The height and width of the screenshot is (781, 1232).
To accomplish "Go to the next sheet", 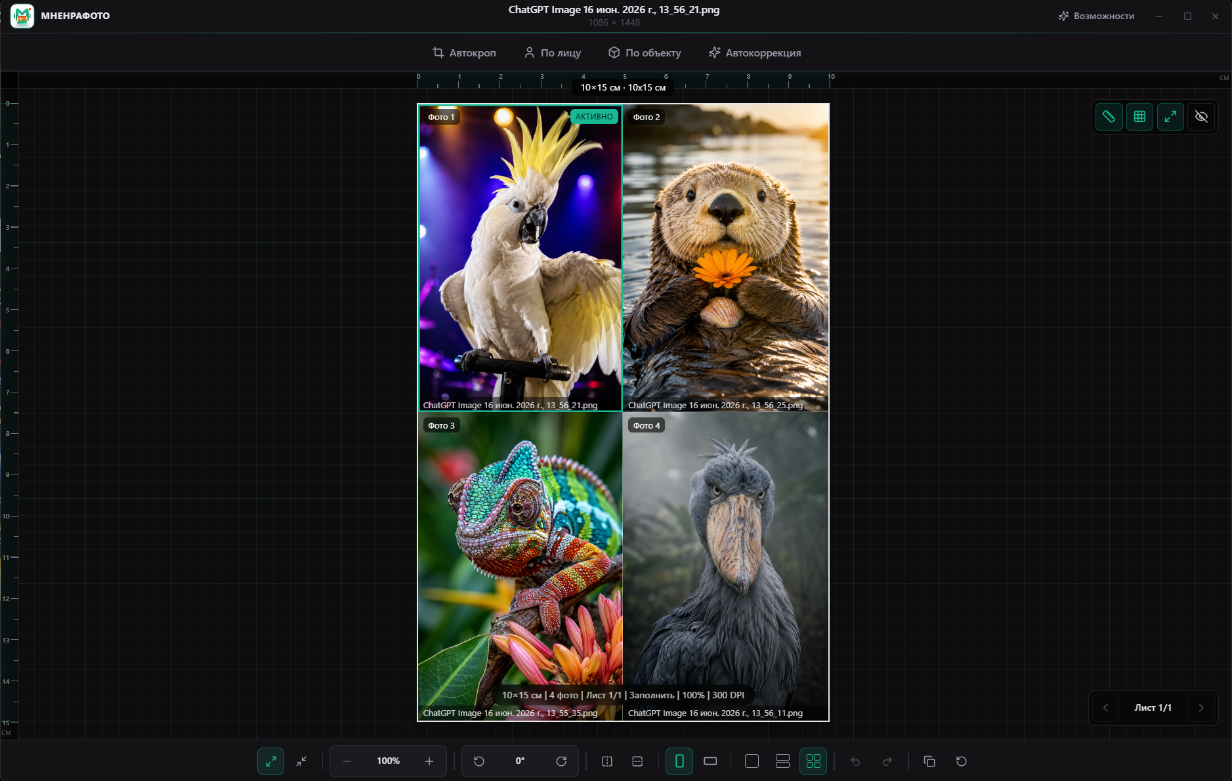I will pos(1201,707).
